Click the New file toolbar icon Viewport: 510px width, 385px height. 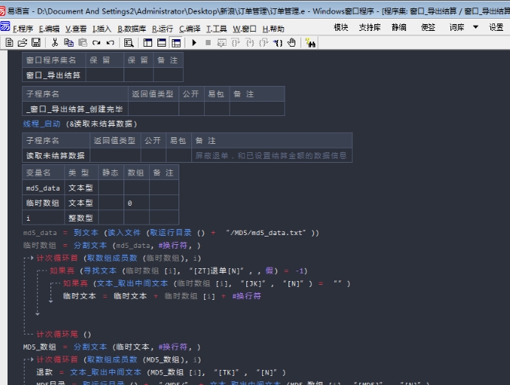coord(10,43)
